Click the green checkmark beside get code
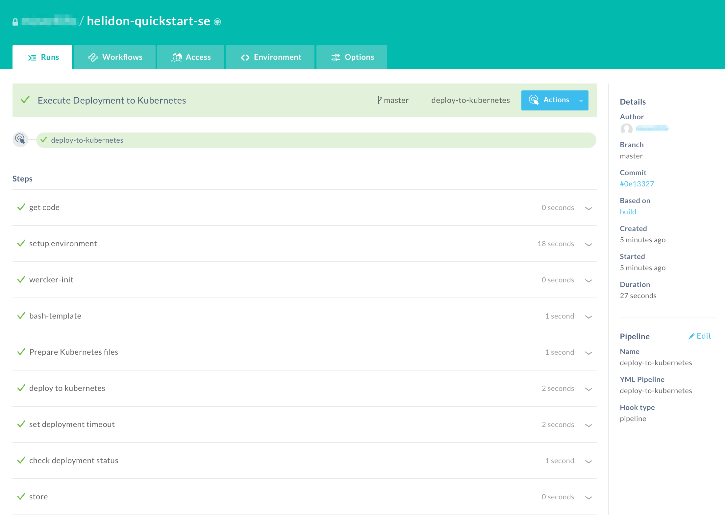The width and height of the screenshot is (725, 526). click(x=21, y=207)
